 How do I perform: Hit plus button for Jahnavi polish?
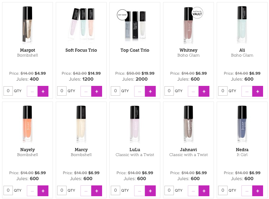click(204, 191)
